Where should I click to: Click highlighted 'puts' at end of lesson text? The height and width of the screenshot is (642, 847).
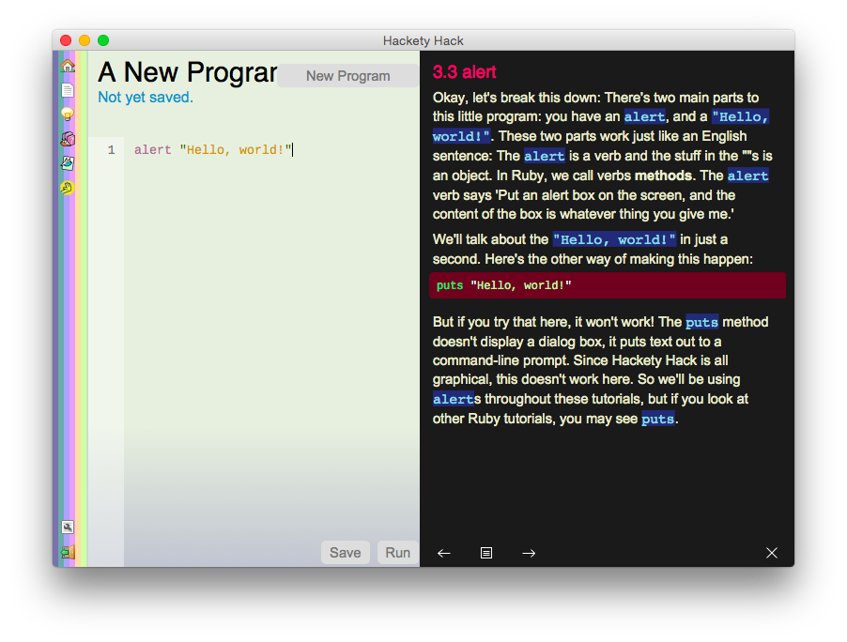pos(657,419)
